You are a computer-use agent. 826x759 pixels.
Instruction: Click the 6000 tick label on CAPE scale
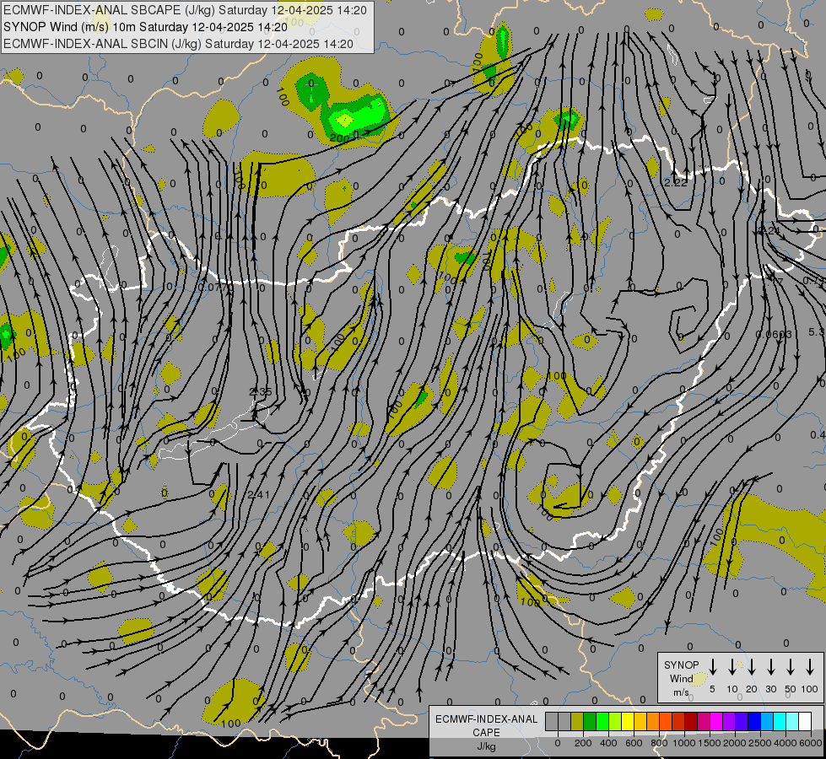click(x=811, y=743)
